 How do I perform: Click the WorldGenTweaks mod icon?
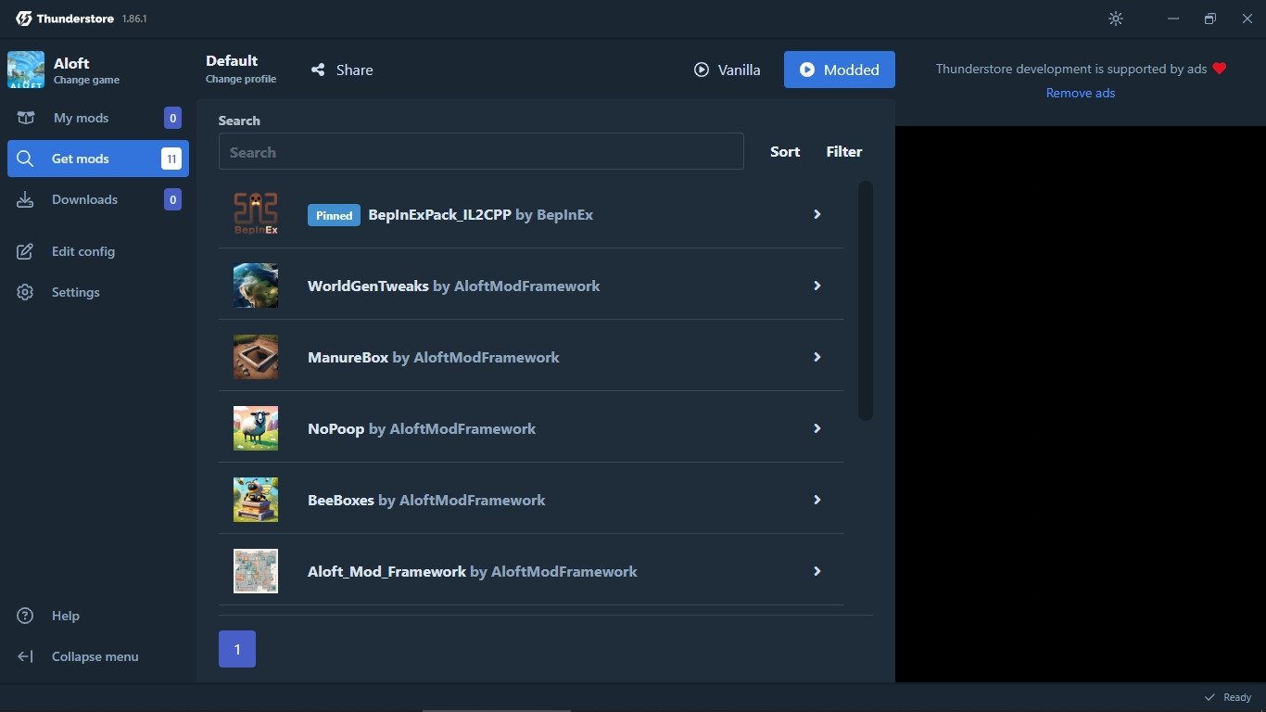click(256, 286)
